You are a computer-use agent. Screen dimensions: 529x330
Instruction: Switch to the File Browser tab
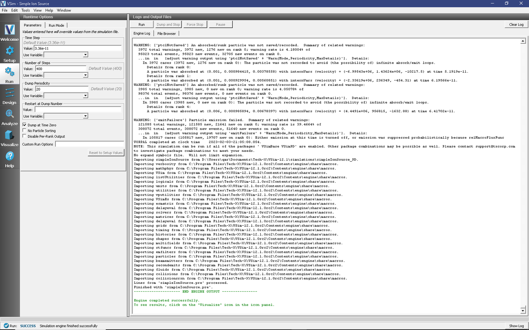click(x=166, y=33)
